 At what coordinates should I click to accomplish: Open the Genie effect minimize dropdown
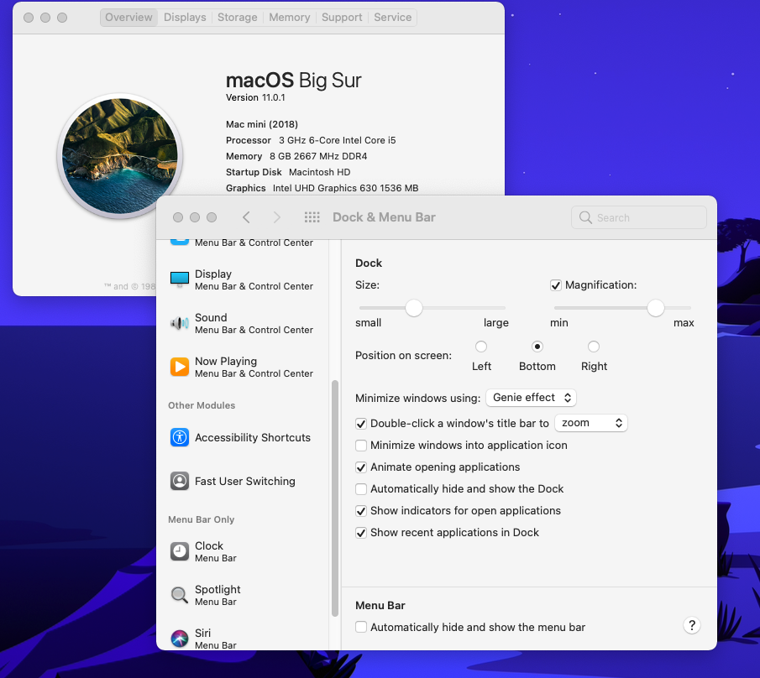tap(531, 398)
